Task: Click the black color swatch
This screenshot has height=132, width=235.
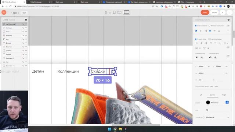Action: [208, 102]
